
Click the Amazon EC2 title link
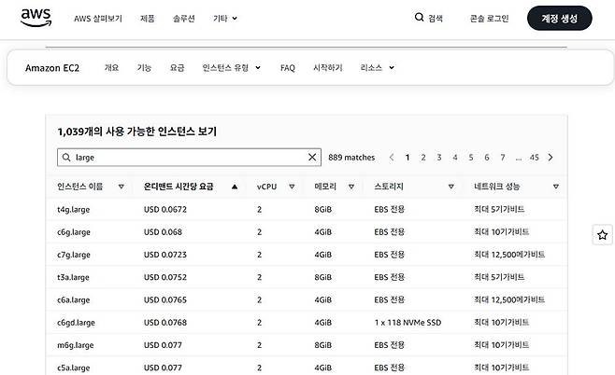point(52,68)
